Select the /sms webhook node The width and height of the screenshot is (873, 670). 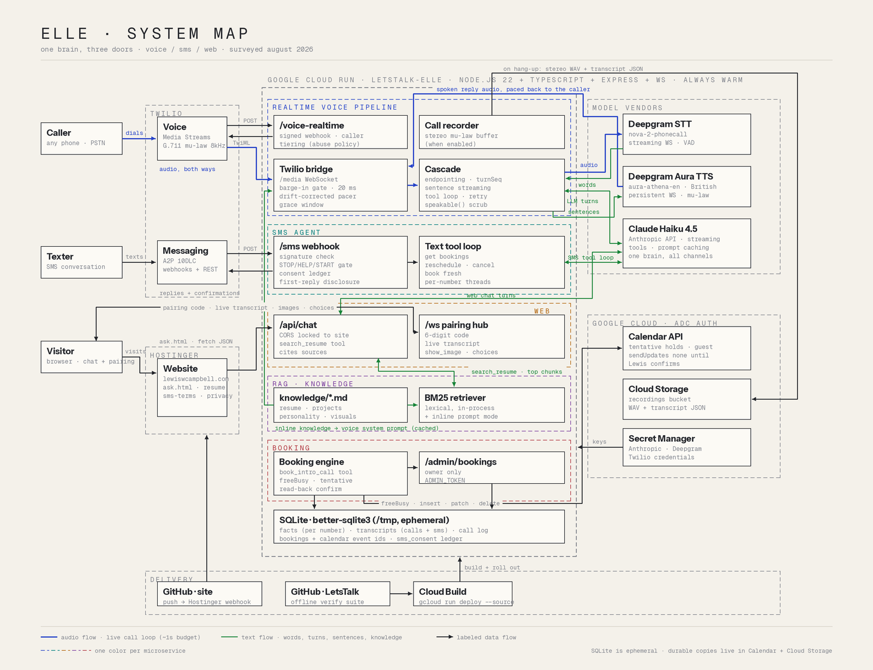click(340, 262)
